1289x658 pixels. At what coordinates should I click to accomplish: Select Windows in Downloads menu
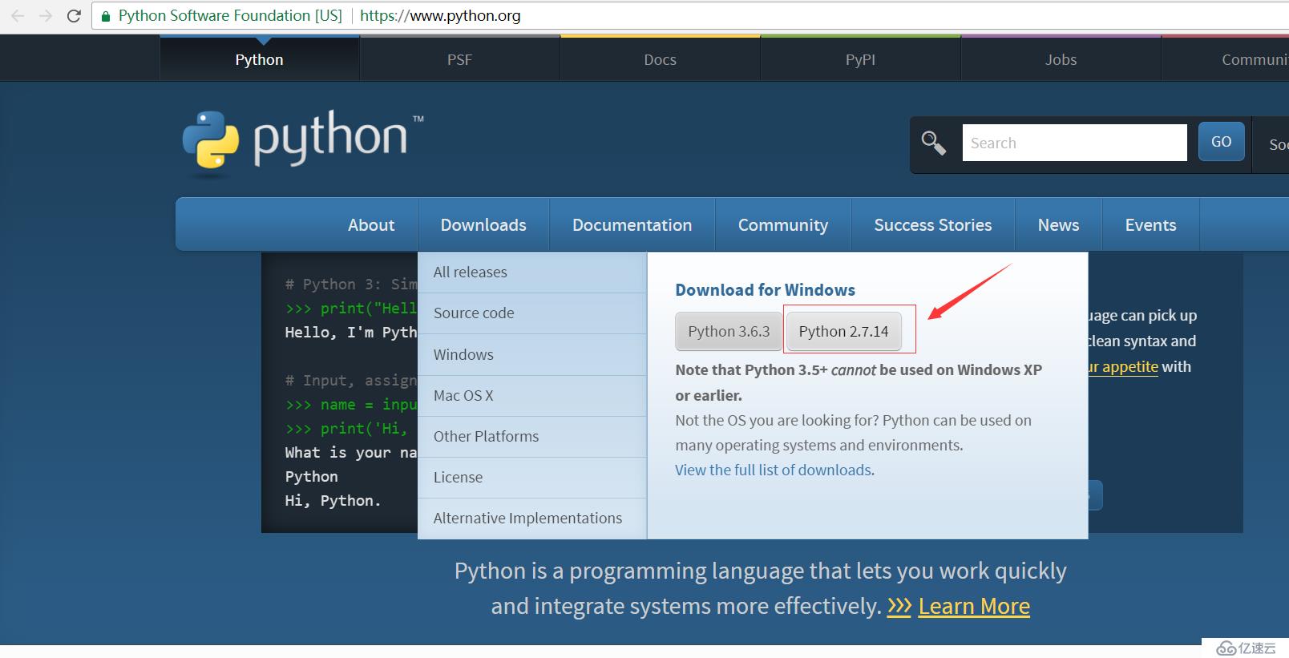click(532, 354)
